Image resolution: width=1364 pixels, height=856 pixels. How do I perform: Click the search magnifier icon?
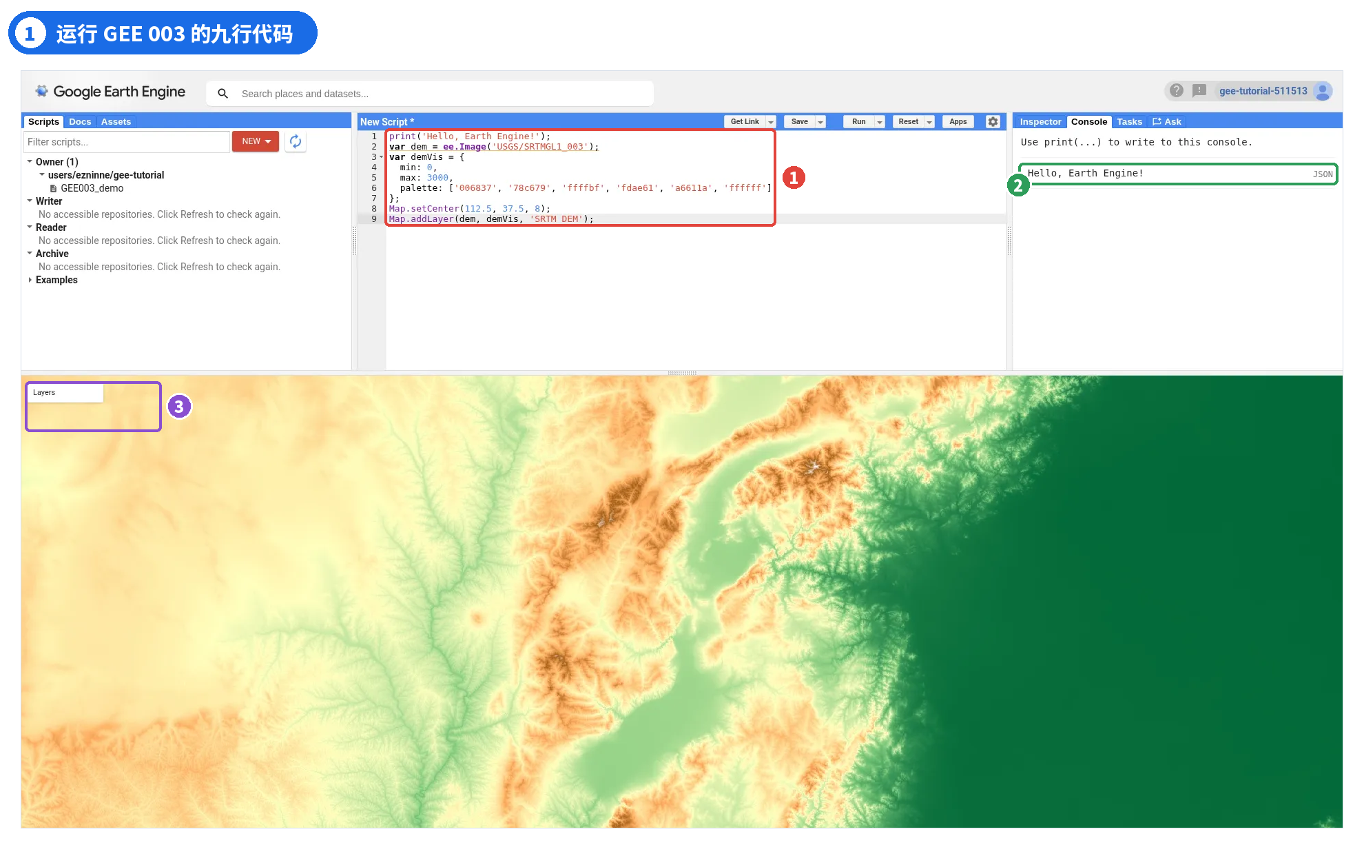[x=223, y=94]
